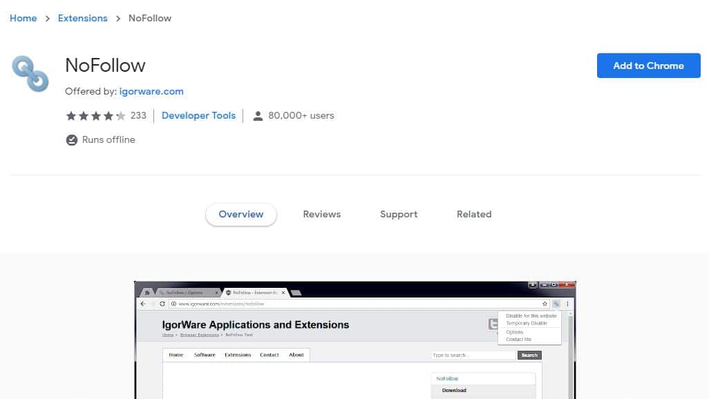
Task: Go to the Home breadcrumb link
Action: pyautogui.click(x=23, y=18)
